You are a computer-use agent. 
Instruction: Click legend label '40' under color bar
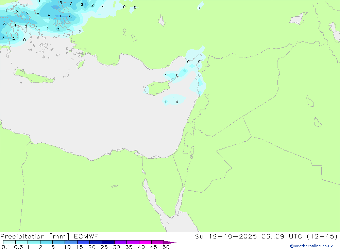point(141,247)
